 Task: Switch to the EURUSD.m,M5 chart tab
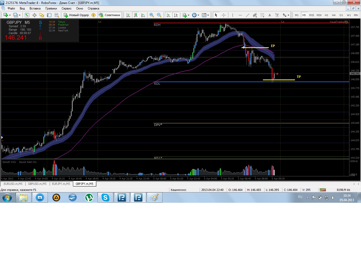coord(13,184)
